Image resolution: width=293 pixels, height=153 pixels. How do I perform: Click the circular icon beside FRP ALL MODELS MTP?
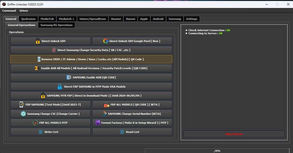pyautogui.click(x=35, y=123)
